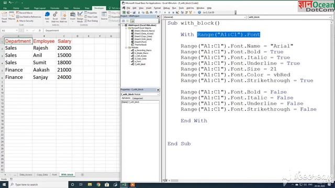
Task: Switch to the Formulas tab
Action: [x=55, y=8]
